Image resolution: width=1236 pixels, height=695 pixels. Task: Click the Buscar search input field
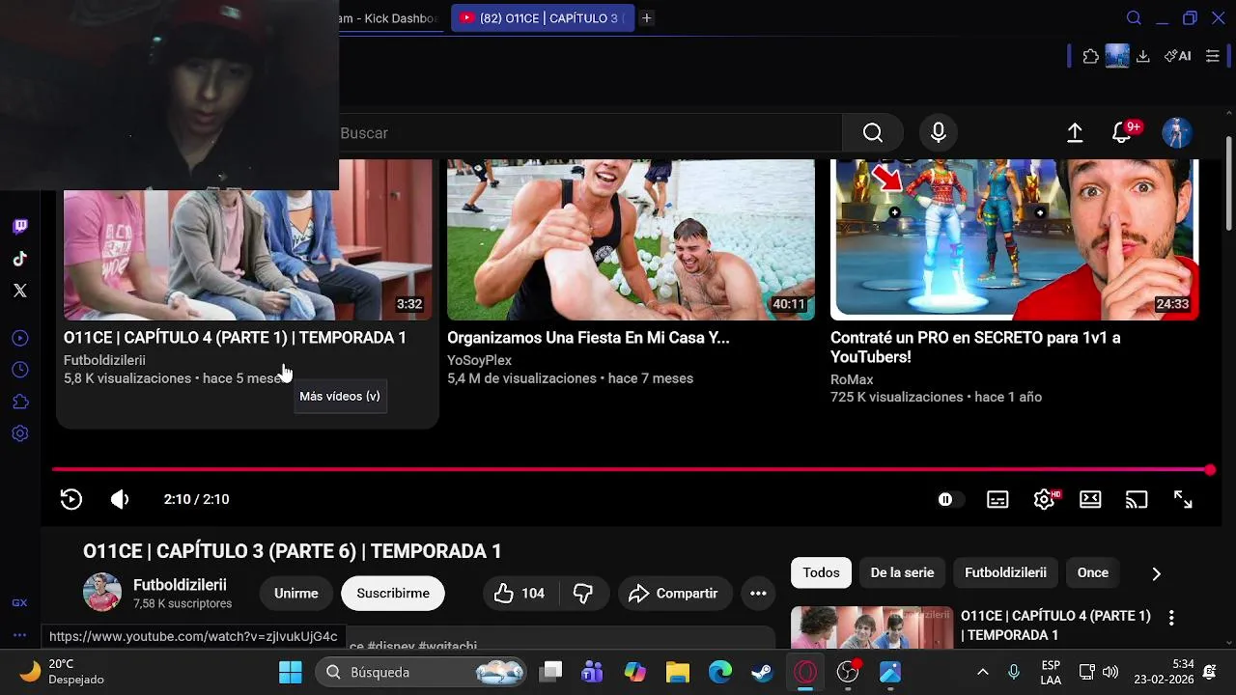(591, 133)
